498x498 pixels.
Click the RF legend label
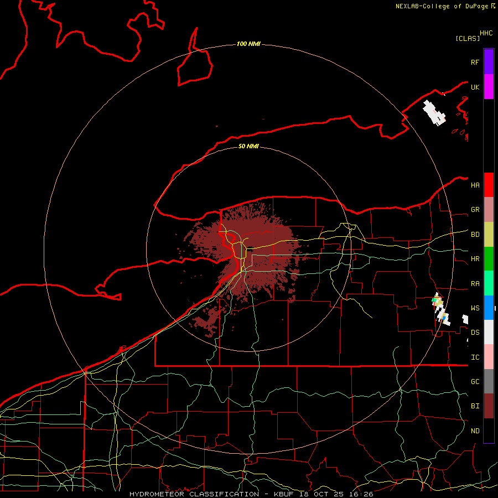(475, 62)
